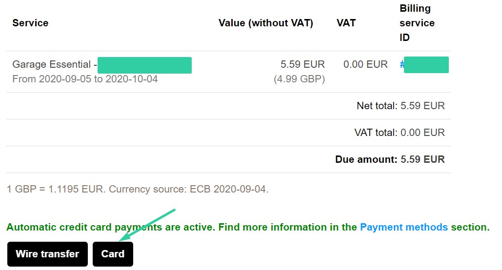Select the 5.59 EUR service value
The image size is (502, 270).
click(x=302, y=64)
